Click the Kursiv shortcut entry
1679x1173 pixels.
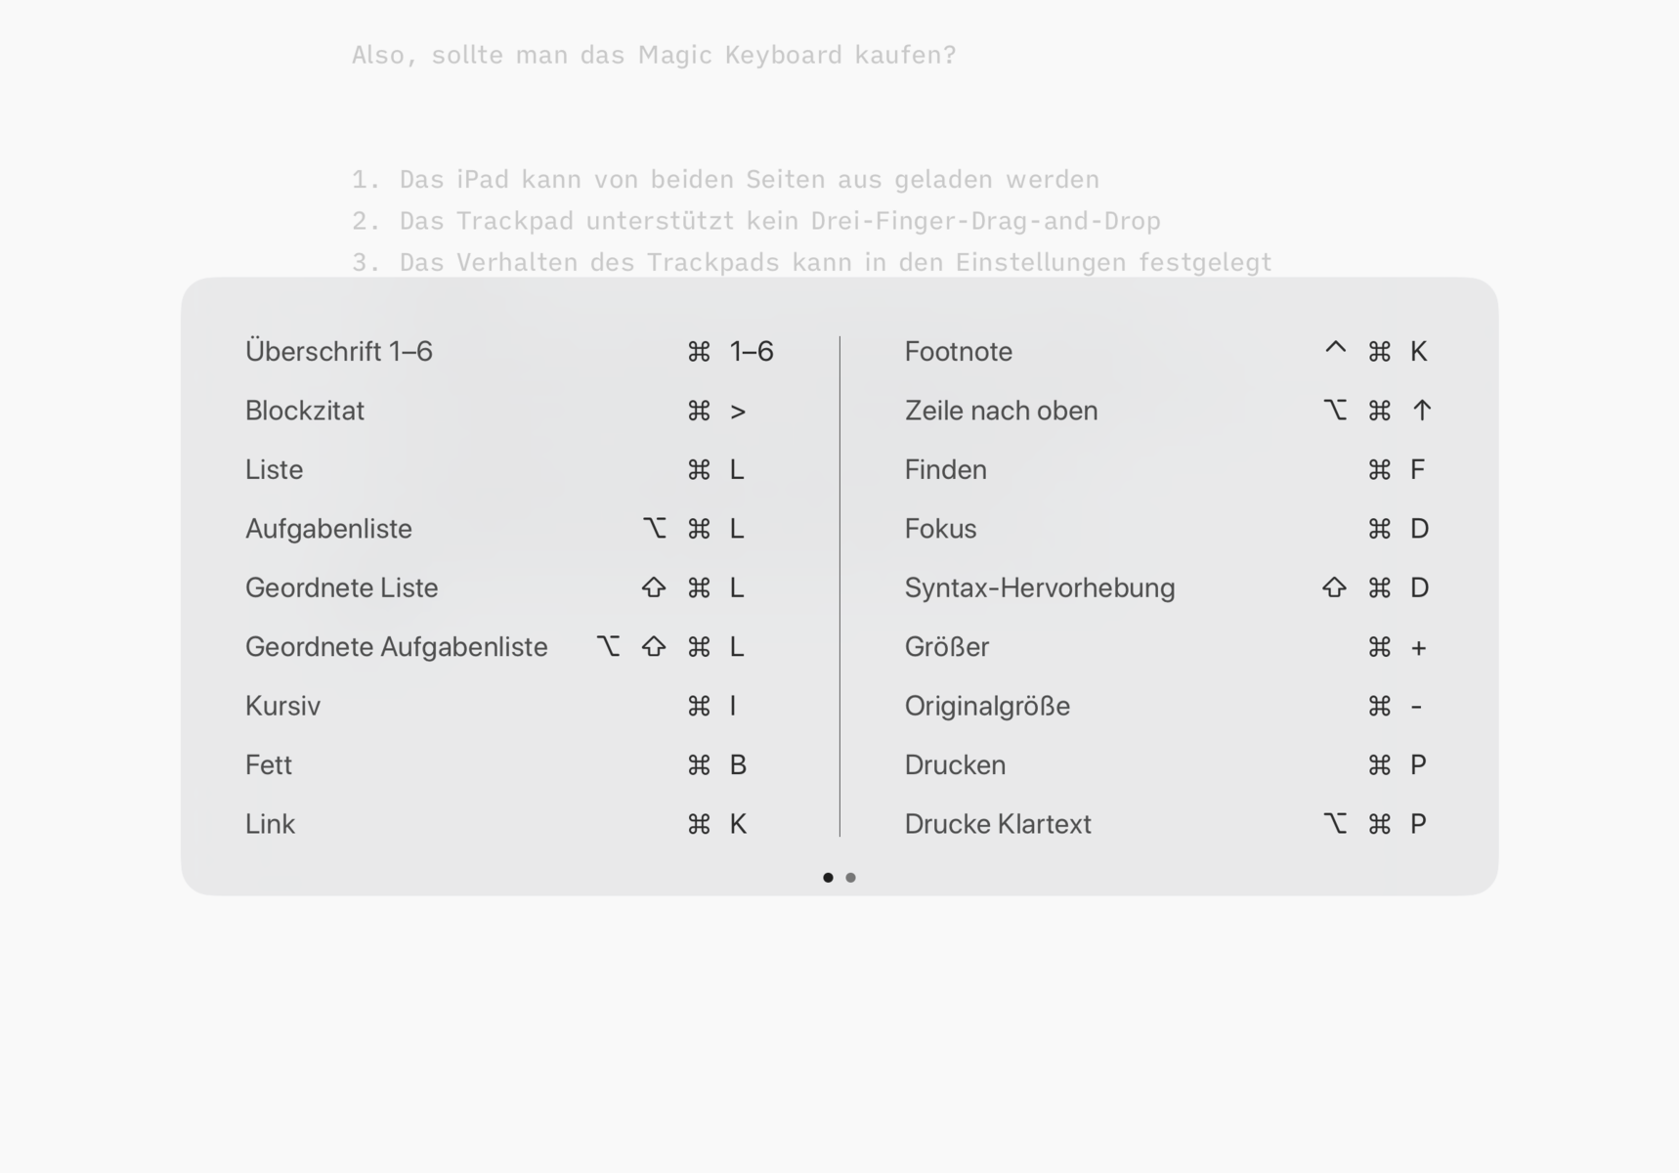282,706
